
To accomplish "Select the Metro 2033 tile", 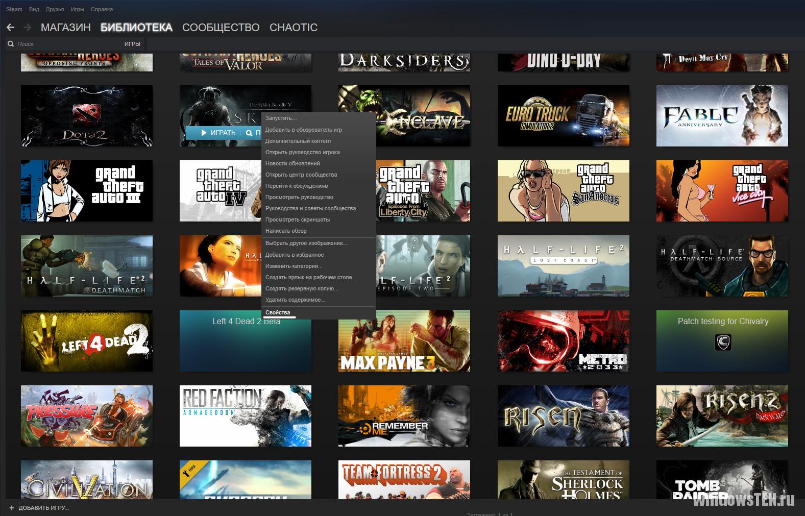I will click(x=564, y=341).
